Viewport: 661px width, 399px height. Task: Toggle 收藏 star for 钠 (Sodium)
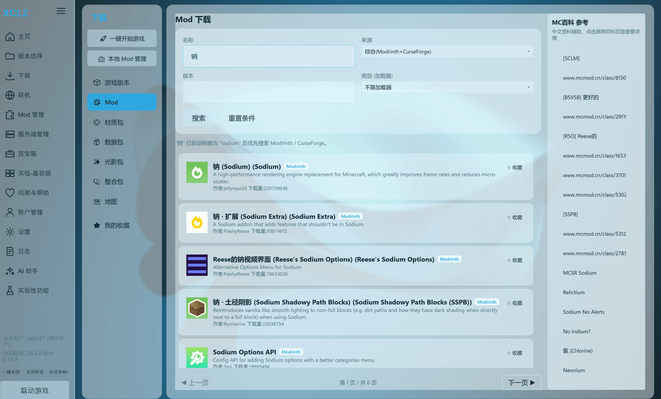(514, 168)
